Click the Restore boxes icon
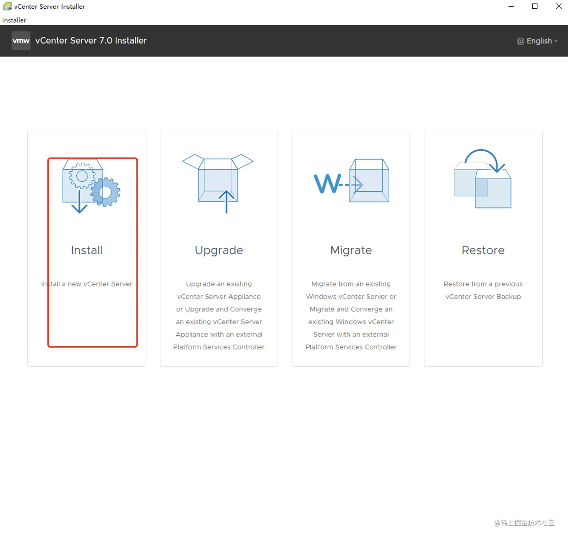The height and width of the screenshot is (540, 568). coord(483,179)
